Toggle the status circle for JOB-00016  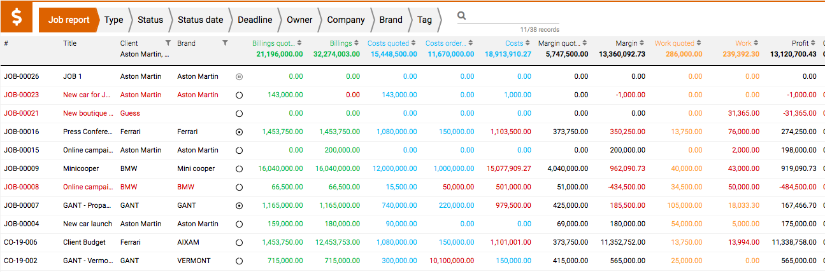click(x=239, y=132)
